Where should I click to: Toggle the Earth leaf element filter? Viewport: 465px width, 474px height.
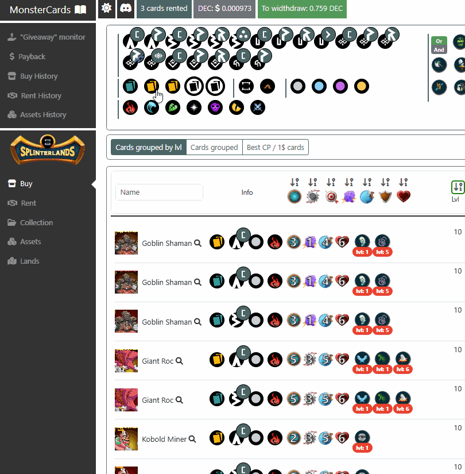(173, 107)
